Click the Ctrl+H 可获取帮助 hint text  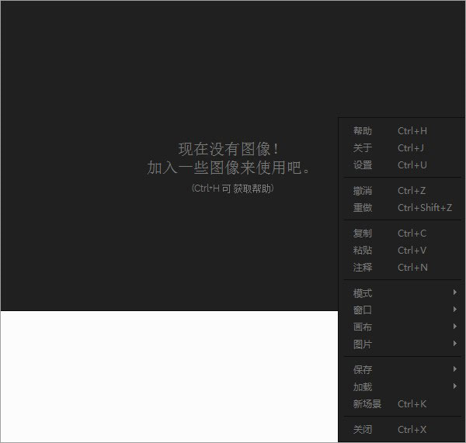232,189
